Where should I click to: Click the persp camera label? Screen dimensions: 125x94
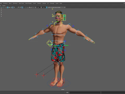63,90
